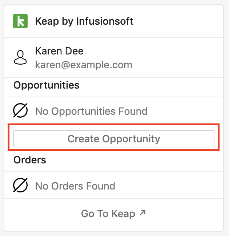Create a new opportunity with the Create Opportunity button

tap(114, 139)
